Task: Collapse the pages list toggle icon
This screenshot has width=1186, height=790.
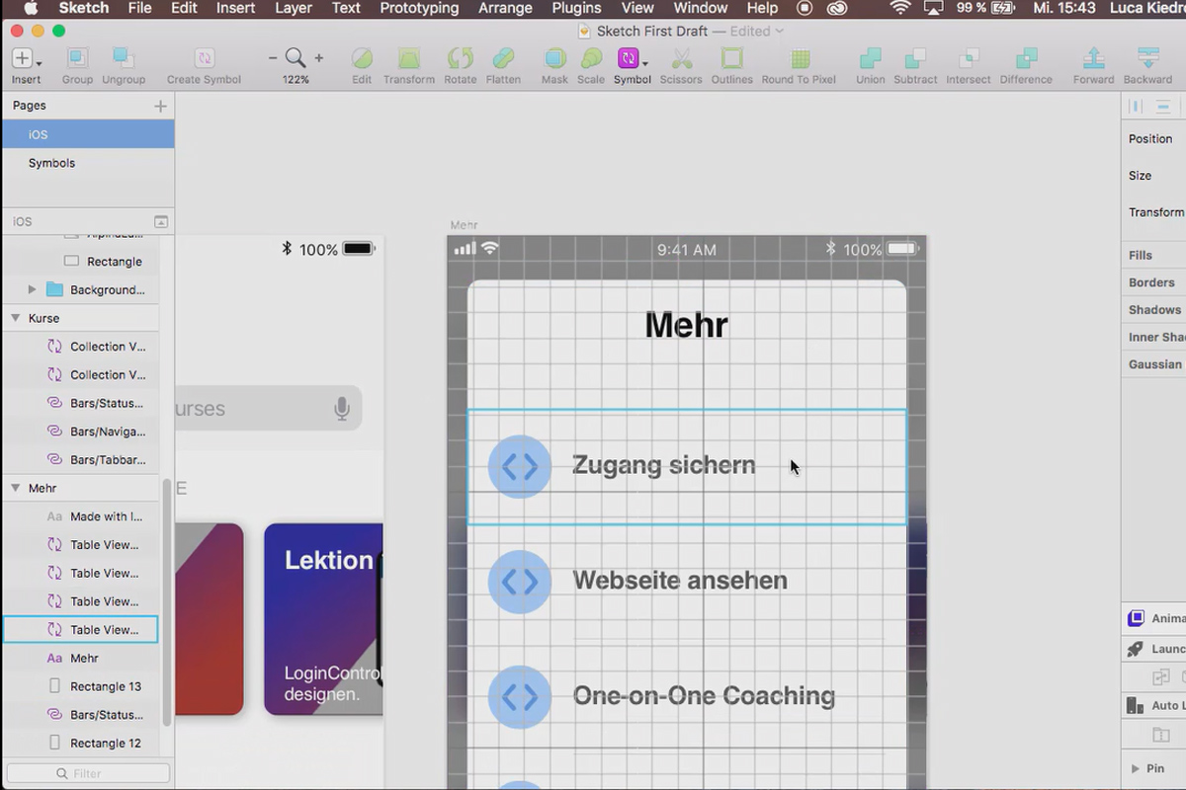Action: (161, 222)
